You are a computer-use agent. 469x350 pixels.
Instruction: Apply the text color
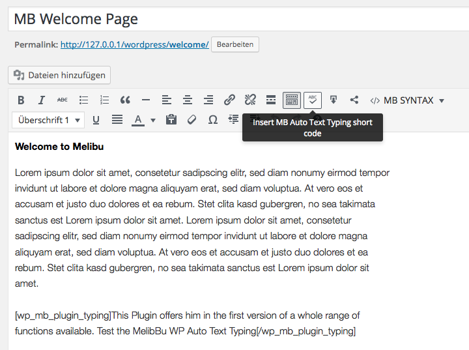138,120
